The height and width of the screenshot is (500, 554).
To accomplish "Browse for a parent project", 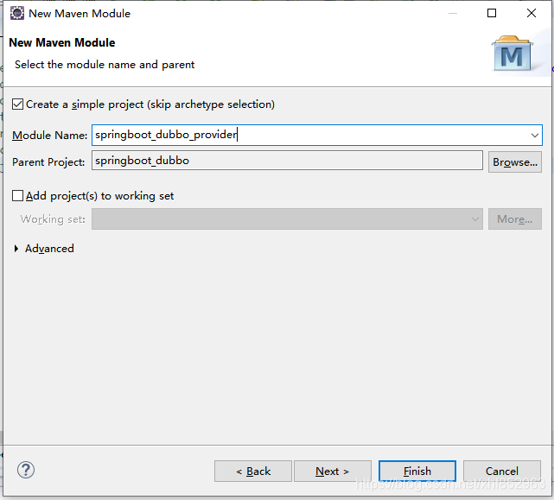I will (515, 162).
